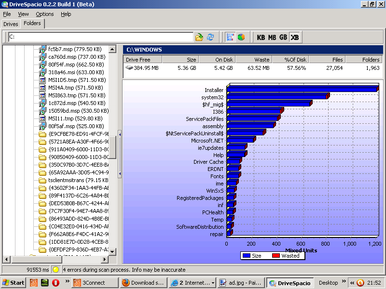Click the yellow status indicator icon
The width and height of the screenshot is (386, 289).
(56, 270)
